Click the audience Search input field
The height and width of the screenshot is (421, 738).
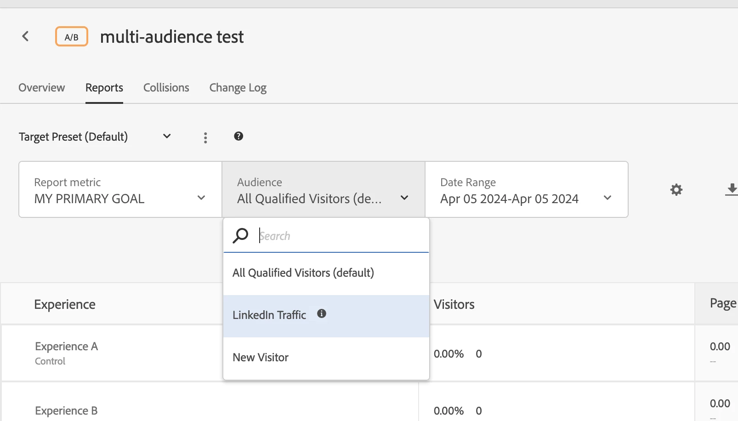[340, 236]
